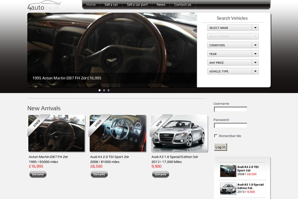
Task: Expand the Vehicle Type dropdown
Action: click(232, 71)
